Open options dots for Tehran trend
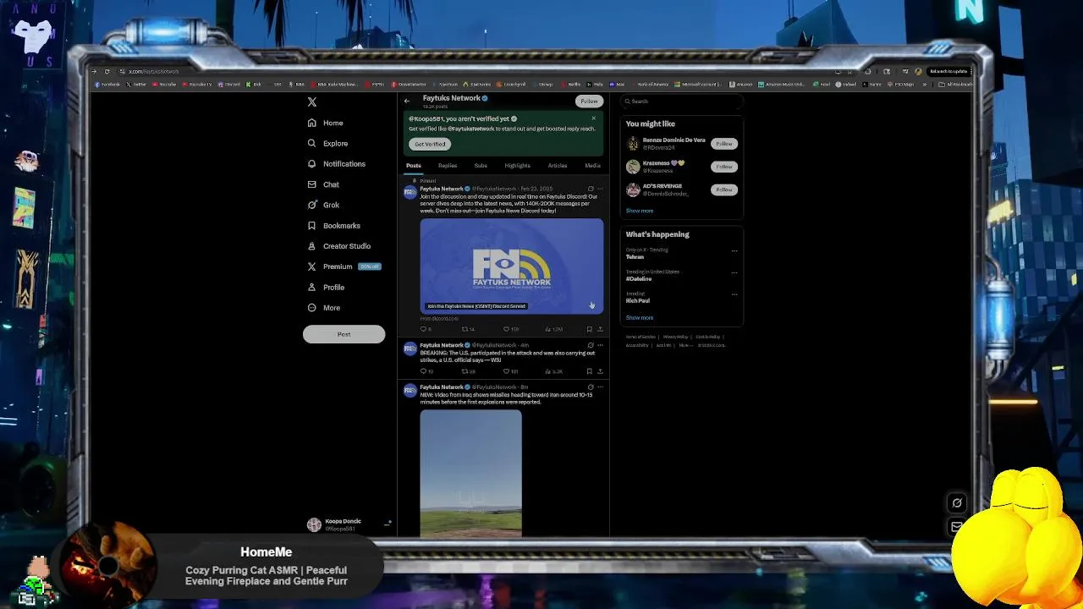Image resolution: width=1083 pixels, height=609 pixels. pos(734,250)
